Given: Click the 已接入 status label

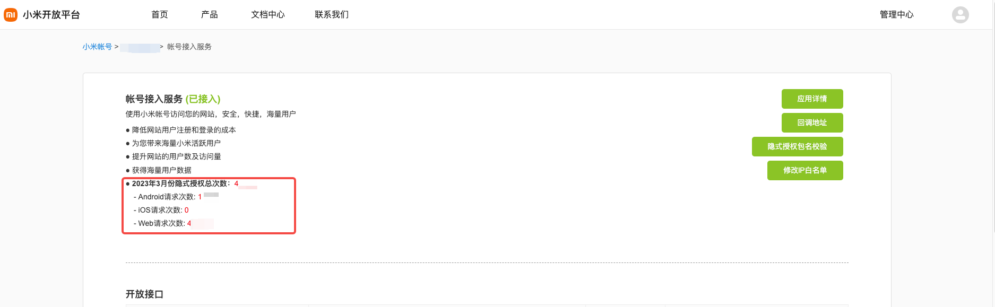Looking at the screenshot, I should click(x=203, y=99).
